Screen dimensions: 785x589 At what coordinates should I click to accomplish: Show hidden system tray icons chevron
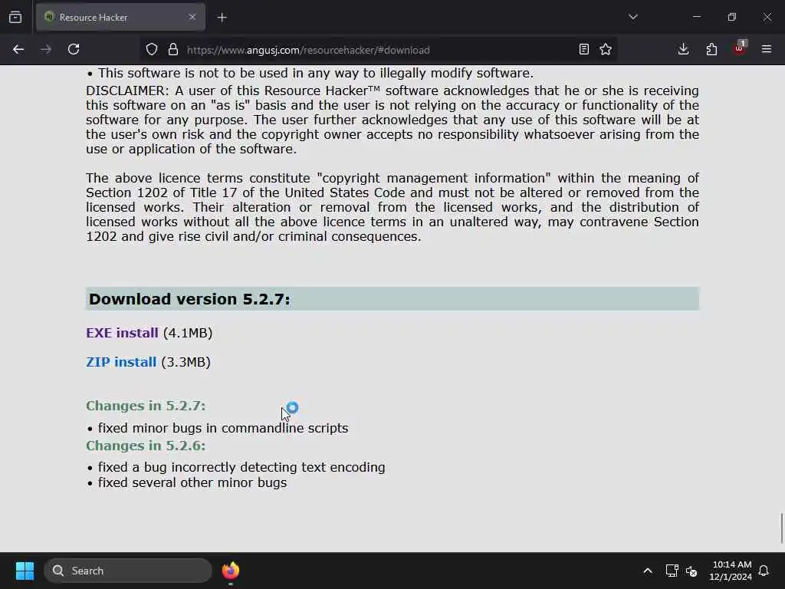click(647, 571)
